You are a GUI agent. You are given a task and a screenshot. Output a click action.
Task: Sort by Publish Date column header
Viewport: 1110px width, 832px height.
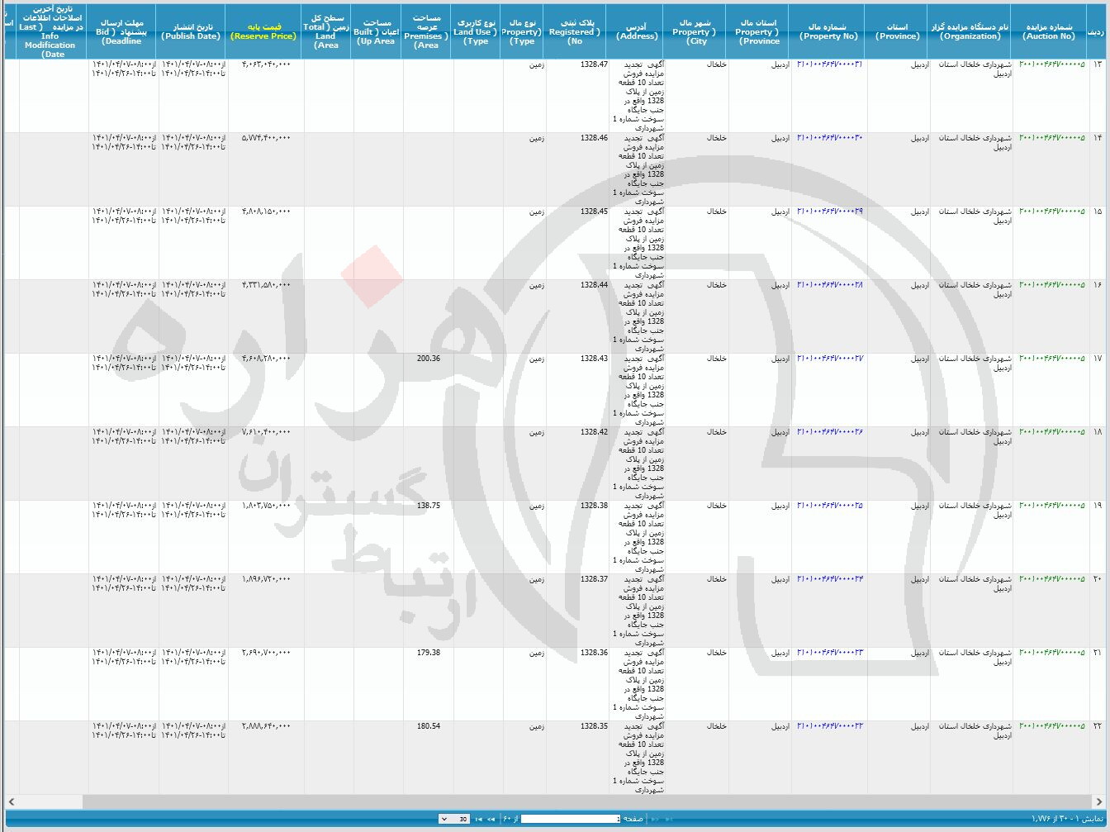click(192, 31)
